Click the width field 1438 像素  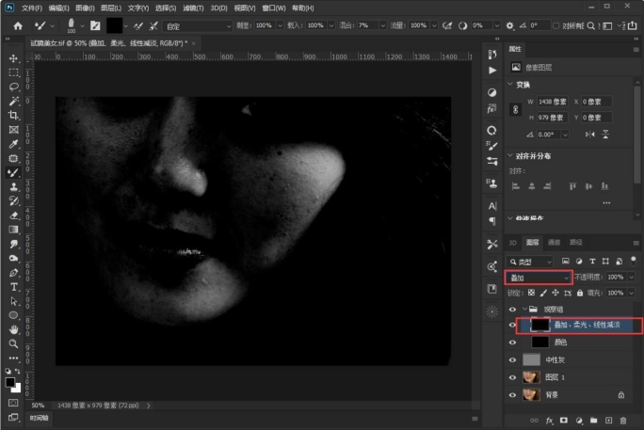[552, 102]
